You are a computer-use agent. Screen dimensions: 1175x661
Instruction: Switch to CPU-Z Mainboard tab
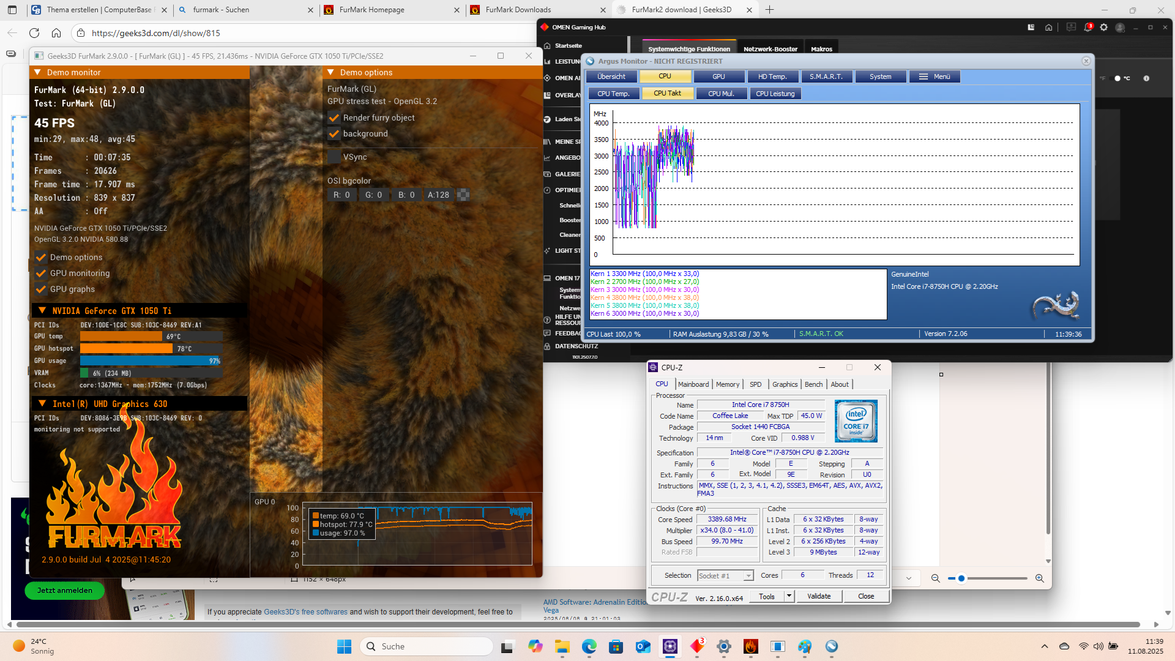tap(693, 384)
